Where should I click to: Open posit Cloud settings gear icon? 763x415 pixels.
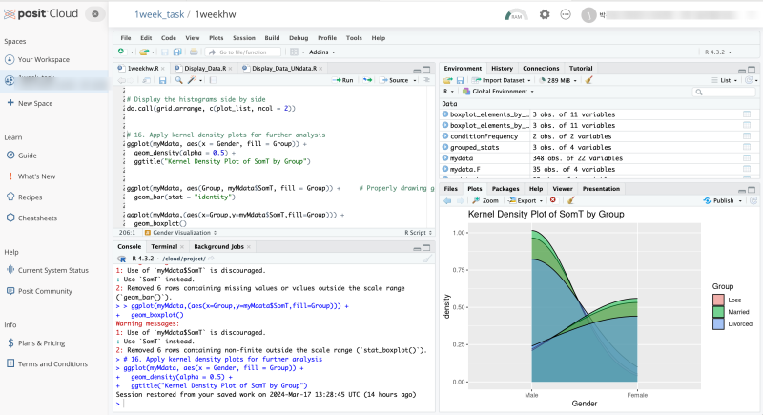pos(545,14)
